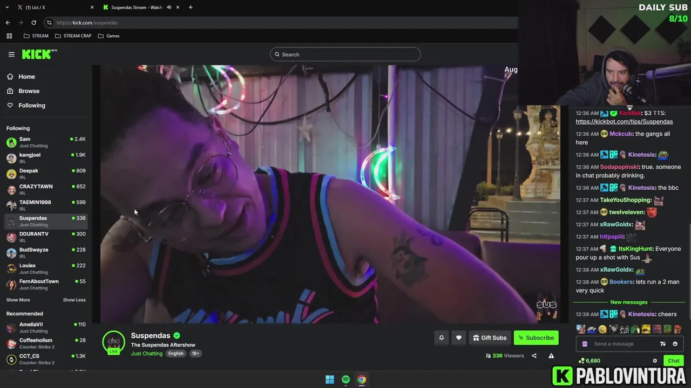The height and width of the screenshot is (388, 691).
Task: Open gift icon in chat input
Action: coord(585,344)
